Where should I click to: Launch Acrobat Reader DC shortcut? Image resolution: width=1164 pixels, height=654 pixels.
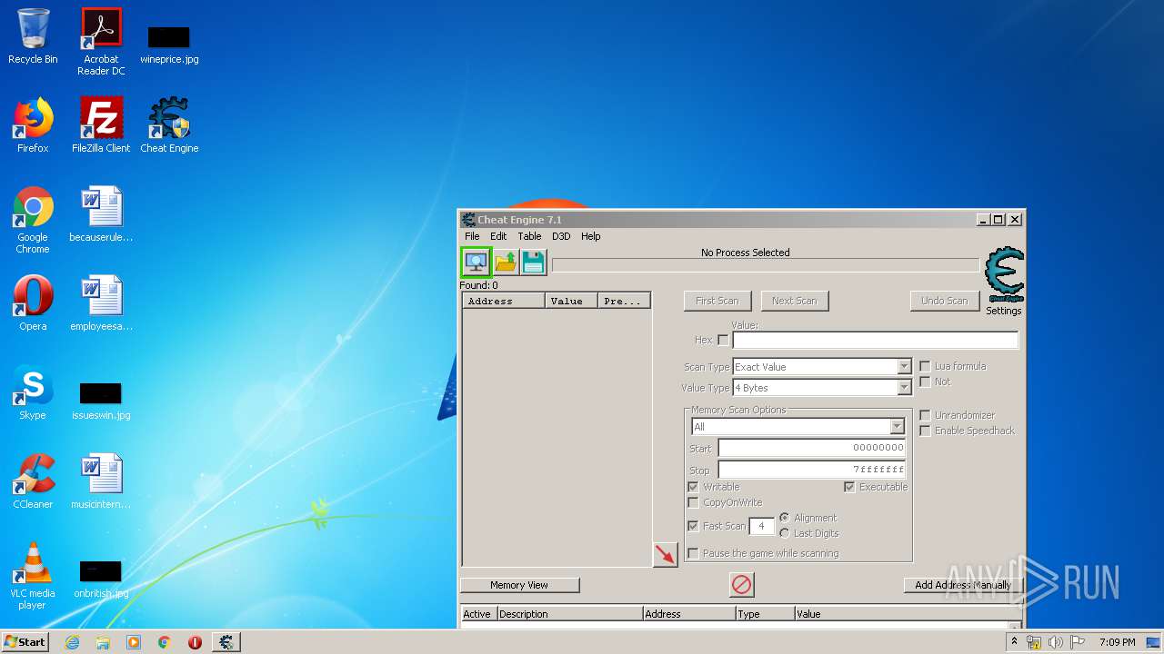pyautogui.click(x=101, y=42)
